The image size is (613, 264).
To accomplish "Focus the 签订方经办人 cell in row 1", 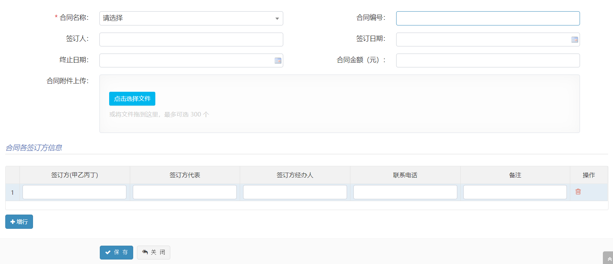I will click(x=295, y=192).
